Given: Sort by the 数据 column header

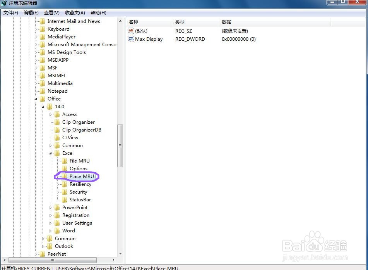Looking at the screenshot, I should pos(275,22).
